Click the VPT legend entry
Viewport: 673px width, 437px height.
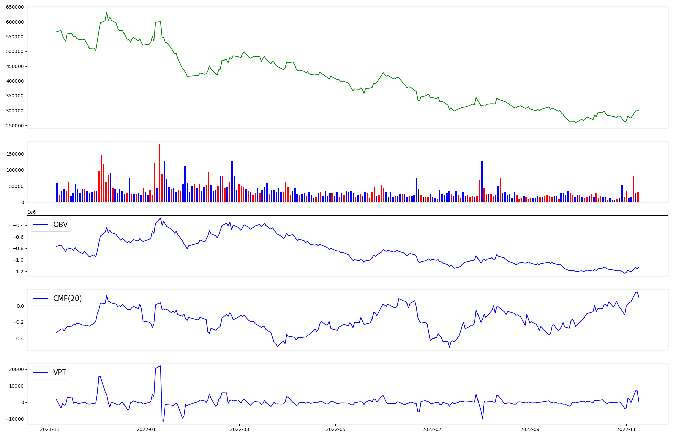(60, 372)
